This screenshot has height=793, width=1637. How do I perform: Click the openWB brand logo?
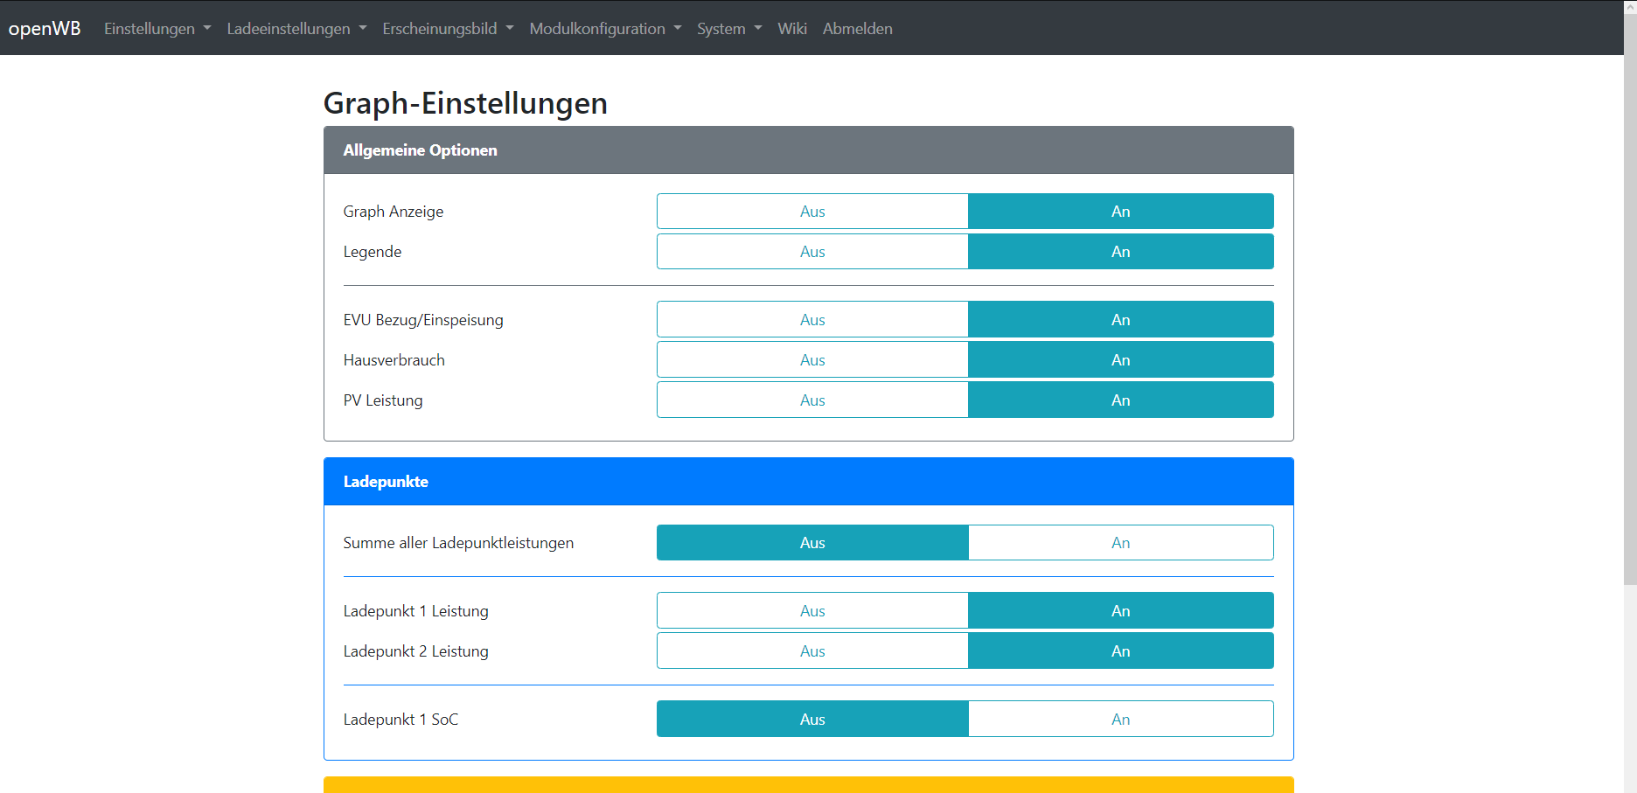pos(45,29)
